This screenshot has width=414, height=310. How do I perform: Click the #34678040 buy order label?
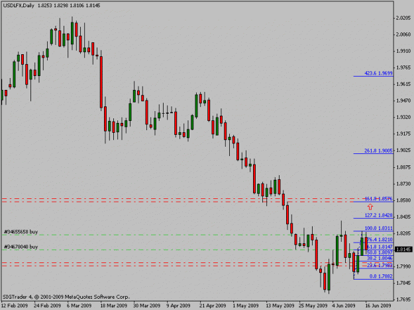21,247
